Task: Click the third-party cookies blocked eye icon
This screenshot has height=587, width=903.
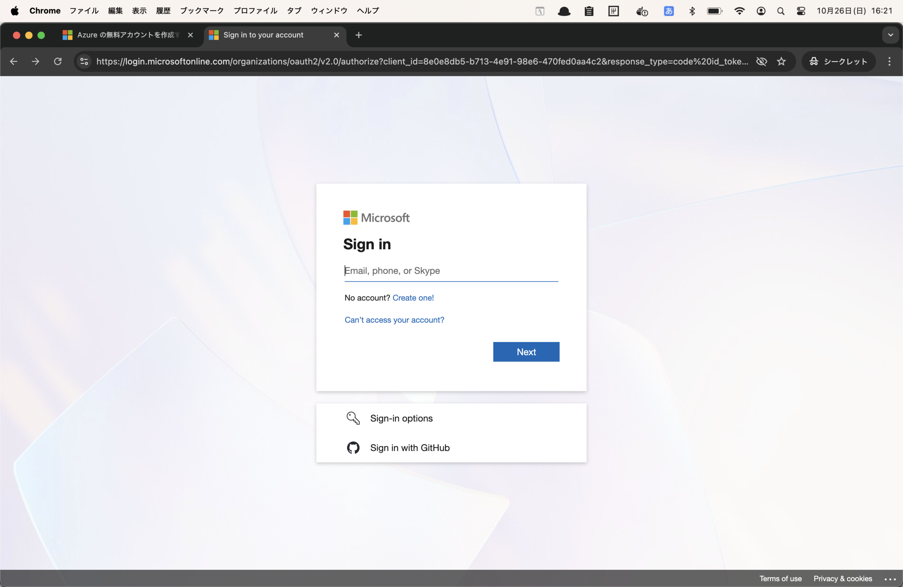Action: [x=761, y=61]
